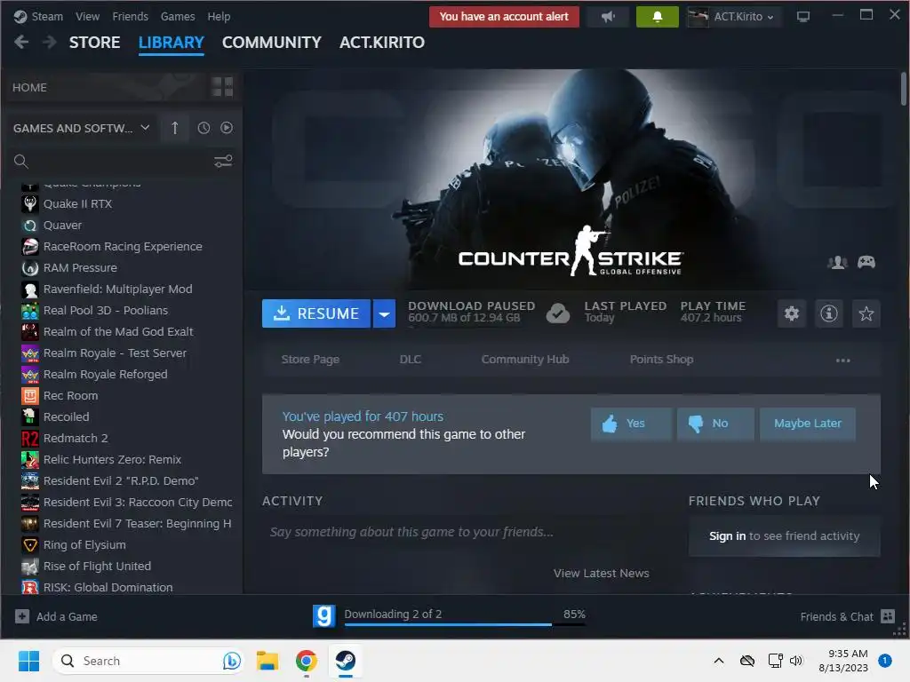Open the Resume button dropdown arrow

point(384,313)
